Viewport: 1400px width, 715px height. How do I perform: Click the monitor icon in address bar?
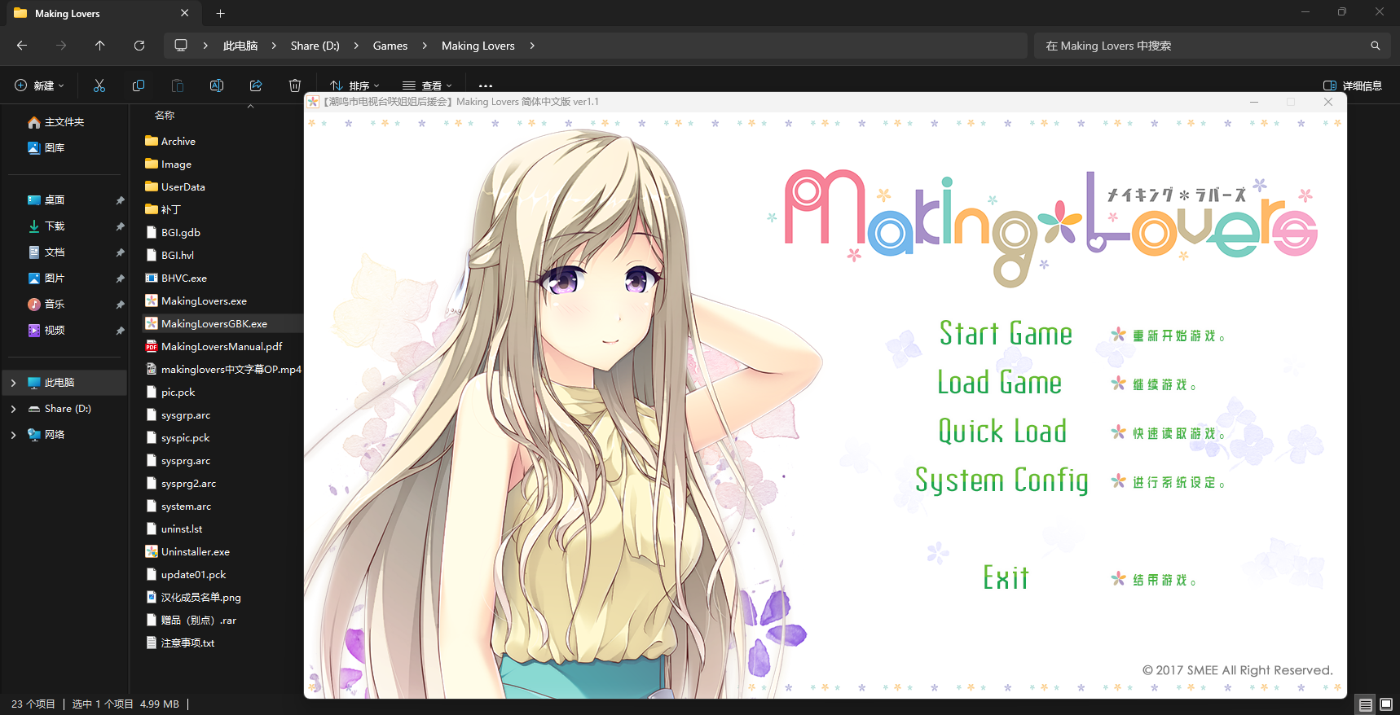coord(181,46)
